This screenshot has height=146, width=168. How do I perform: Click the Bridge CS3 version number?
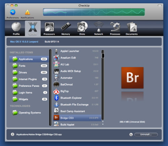(94, 118)
